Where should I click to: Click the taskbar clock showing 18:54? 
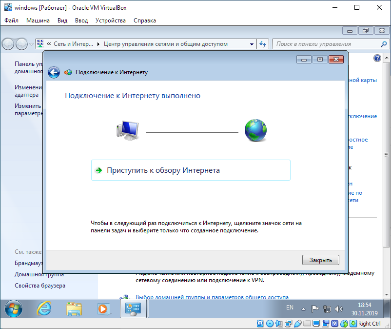click(365, 309)
